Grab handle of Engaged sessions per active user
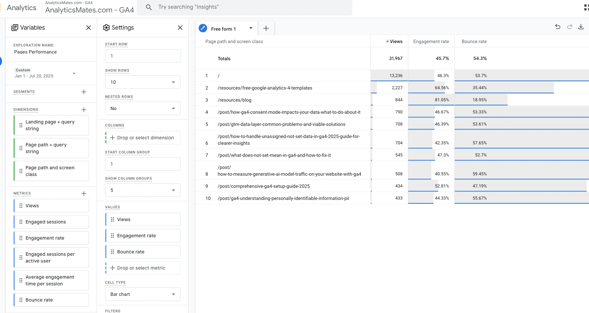 21,257
